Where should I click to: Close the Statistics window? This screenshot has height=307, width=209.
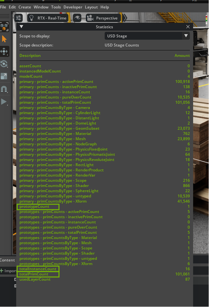click(188, 27)
